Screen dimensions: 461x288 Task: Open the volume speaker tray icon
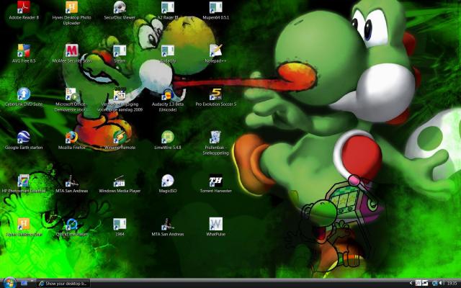[x=441, y=283]
